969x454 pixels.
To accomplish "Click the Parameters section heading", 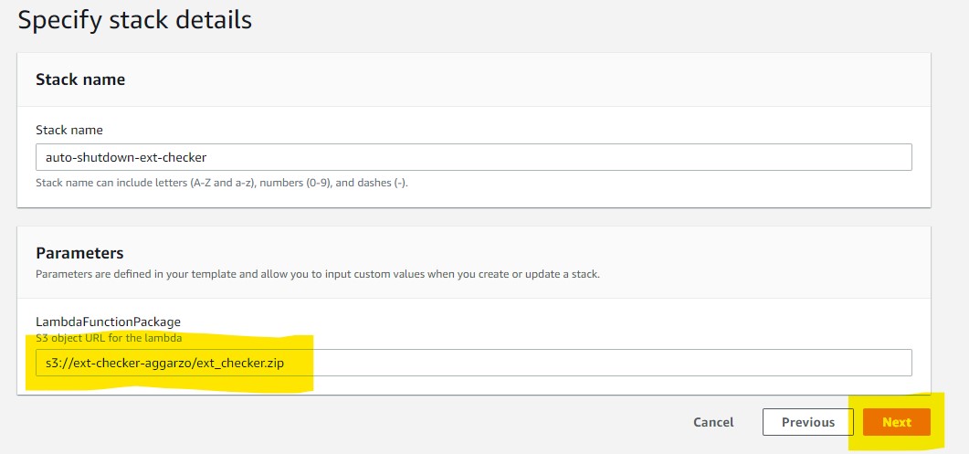I will click(79, 253).
